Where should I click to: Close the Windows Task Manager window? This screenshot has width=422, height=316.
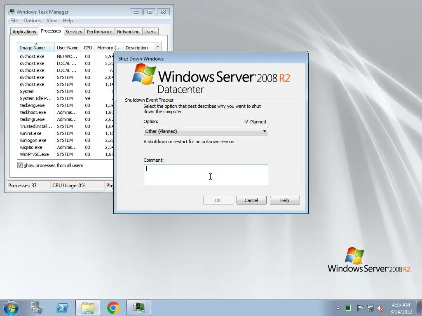[x=163, y=12]
